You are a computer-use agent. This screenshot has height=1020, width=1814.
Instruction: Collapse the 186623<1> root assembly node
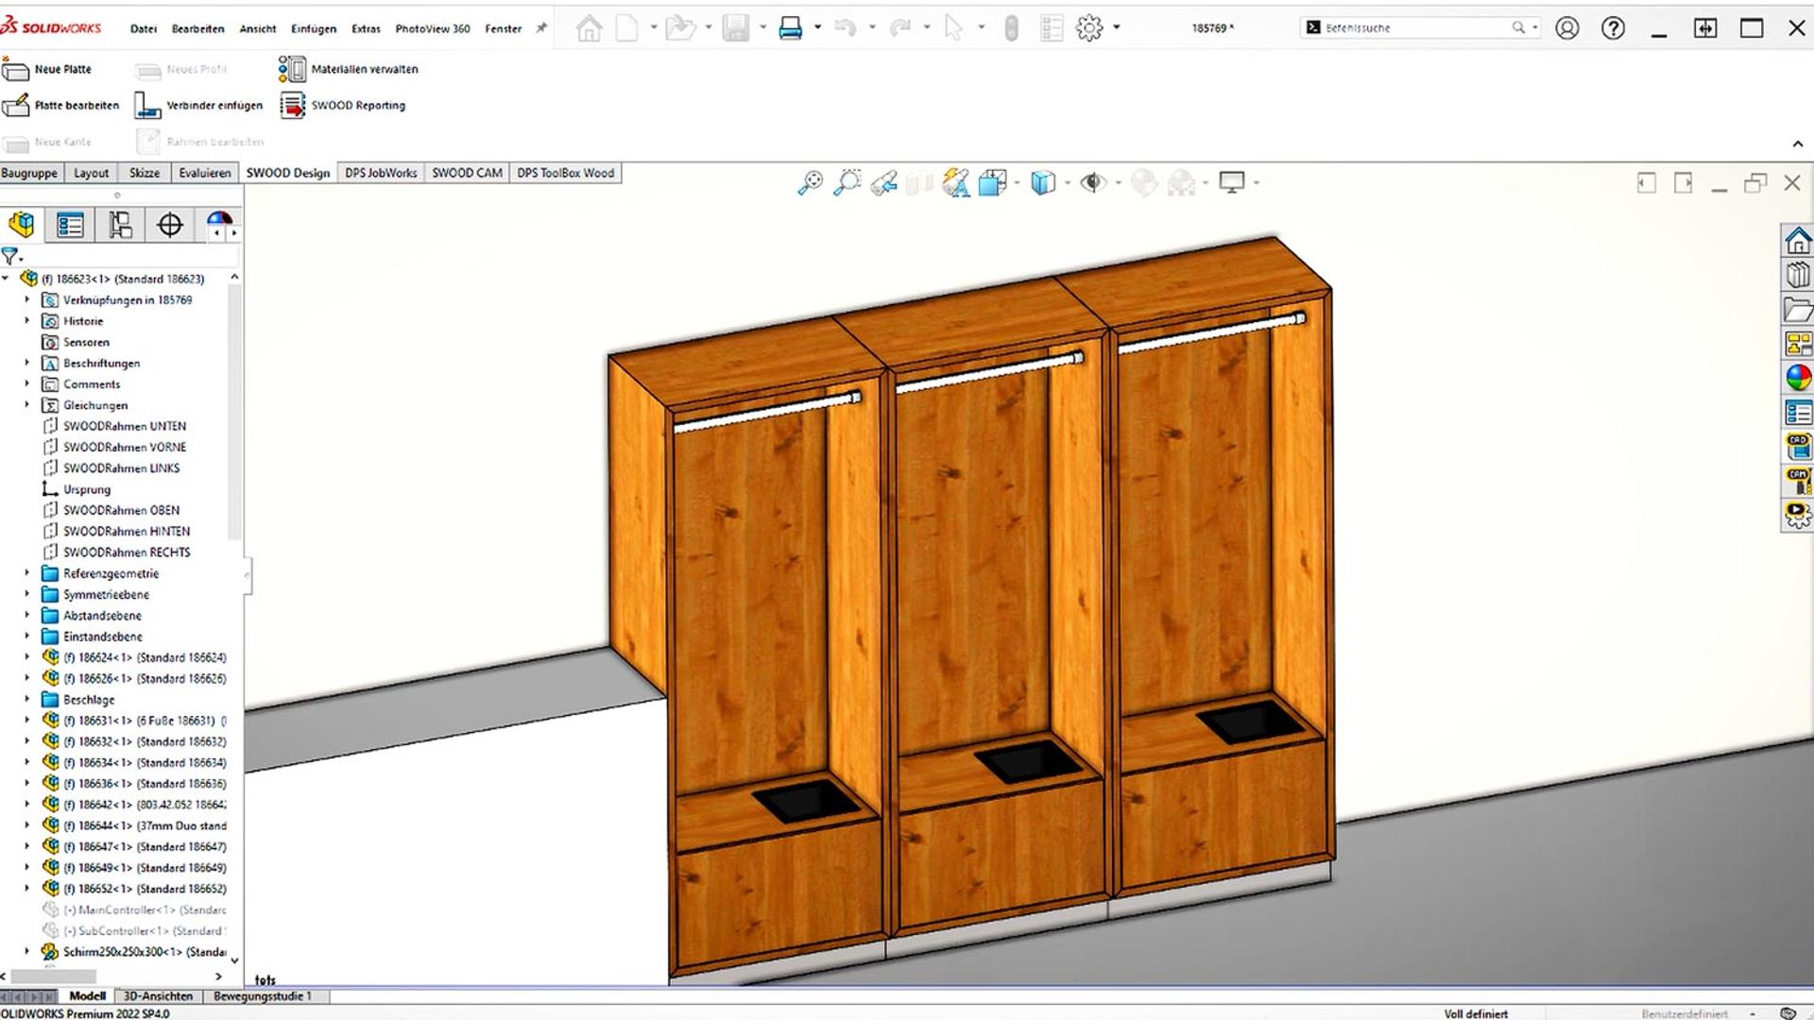6,279
